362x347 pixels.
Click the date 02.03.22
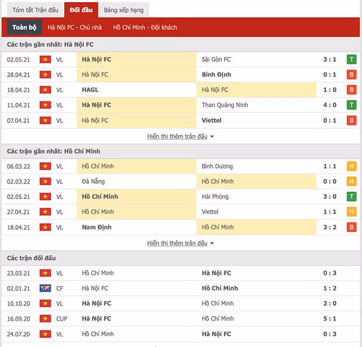[x=19, y=181]
